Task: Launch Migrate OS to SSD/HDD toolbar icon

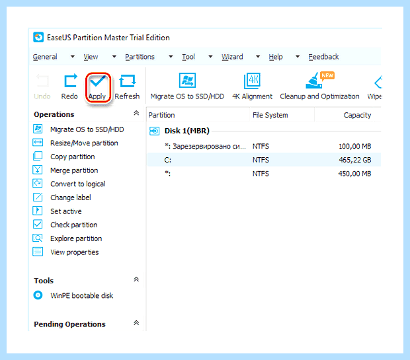Action: click(187, 80)
